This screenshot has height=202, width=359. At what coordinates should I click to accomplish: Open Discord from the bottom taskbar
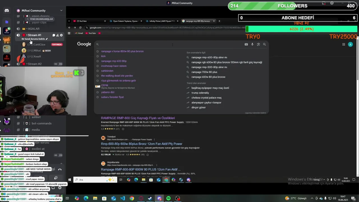coord(159,198)
